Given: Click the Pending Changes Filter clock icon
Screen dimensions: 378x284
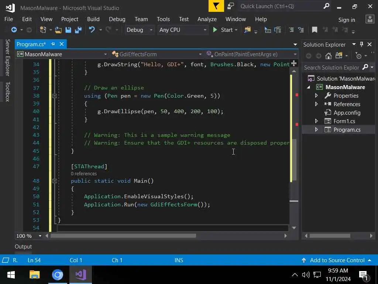Looking at the screenshot, I should pos(358,56).
